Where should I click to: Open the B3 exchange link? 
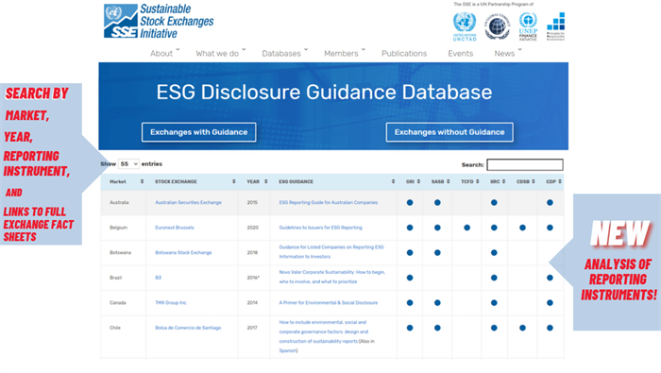pyautogui.click(x=158, y=278)
